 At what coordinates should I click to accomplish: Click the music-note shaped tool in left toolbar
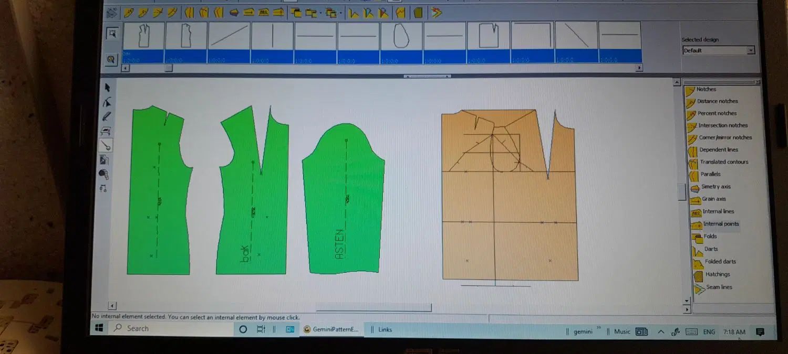point(103,188)
